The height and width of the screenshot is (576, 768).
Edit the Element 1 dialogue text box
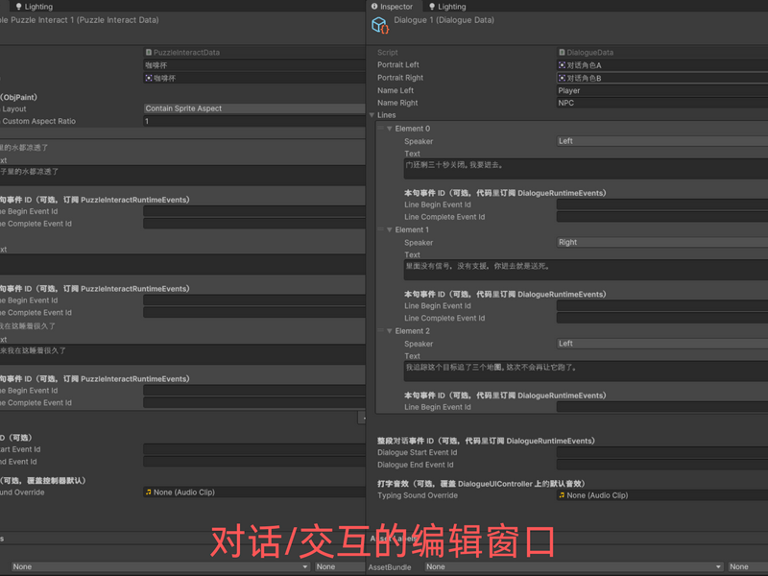586,271
